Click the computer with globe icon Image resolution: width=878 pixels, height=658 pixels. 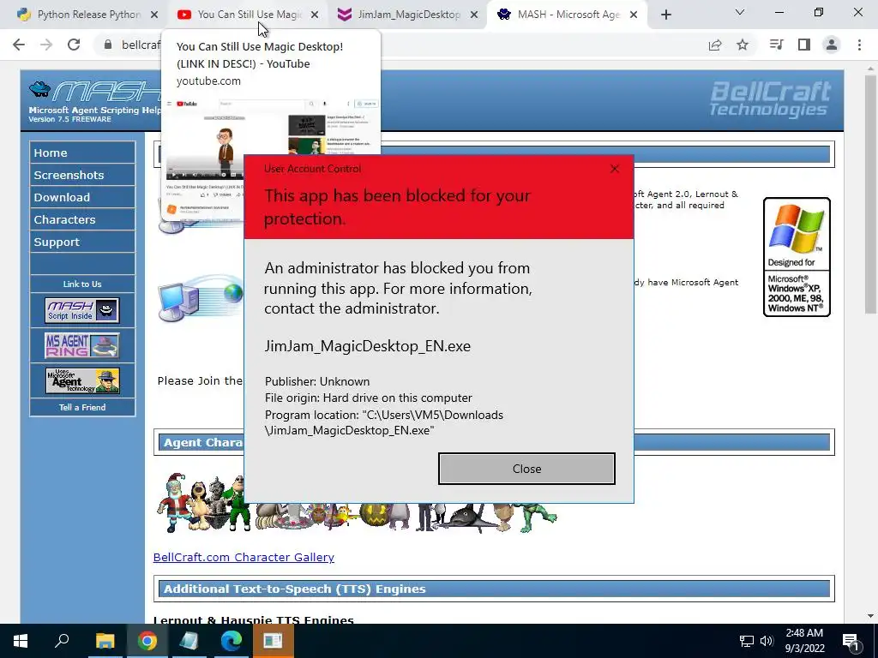tap(201, 298)
